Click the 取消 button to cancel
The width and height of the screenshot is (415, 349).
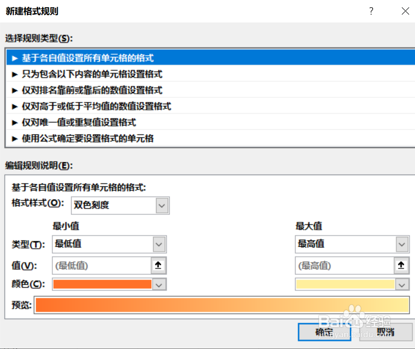(386, 332)
